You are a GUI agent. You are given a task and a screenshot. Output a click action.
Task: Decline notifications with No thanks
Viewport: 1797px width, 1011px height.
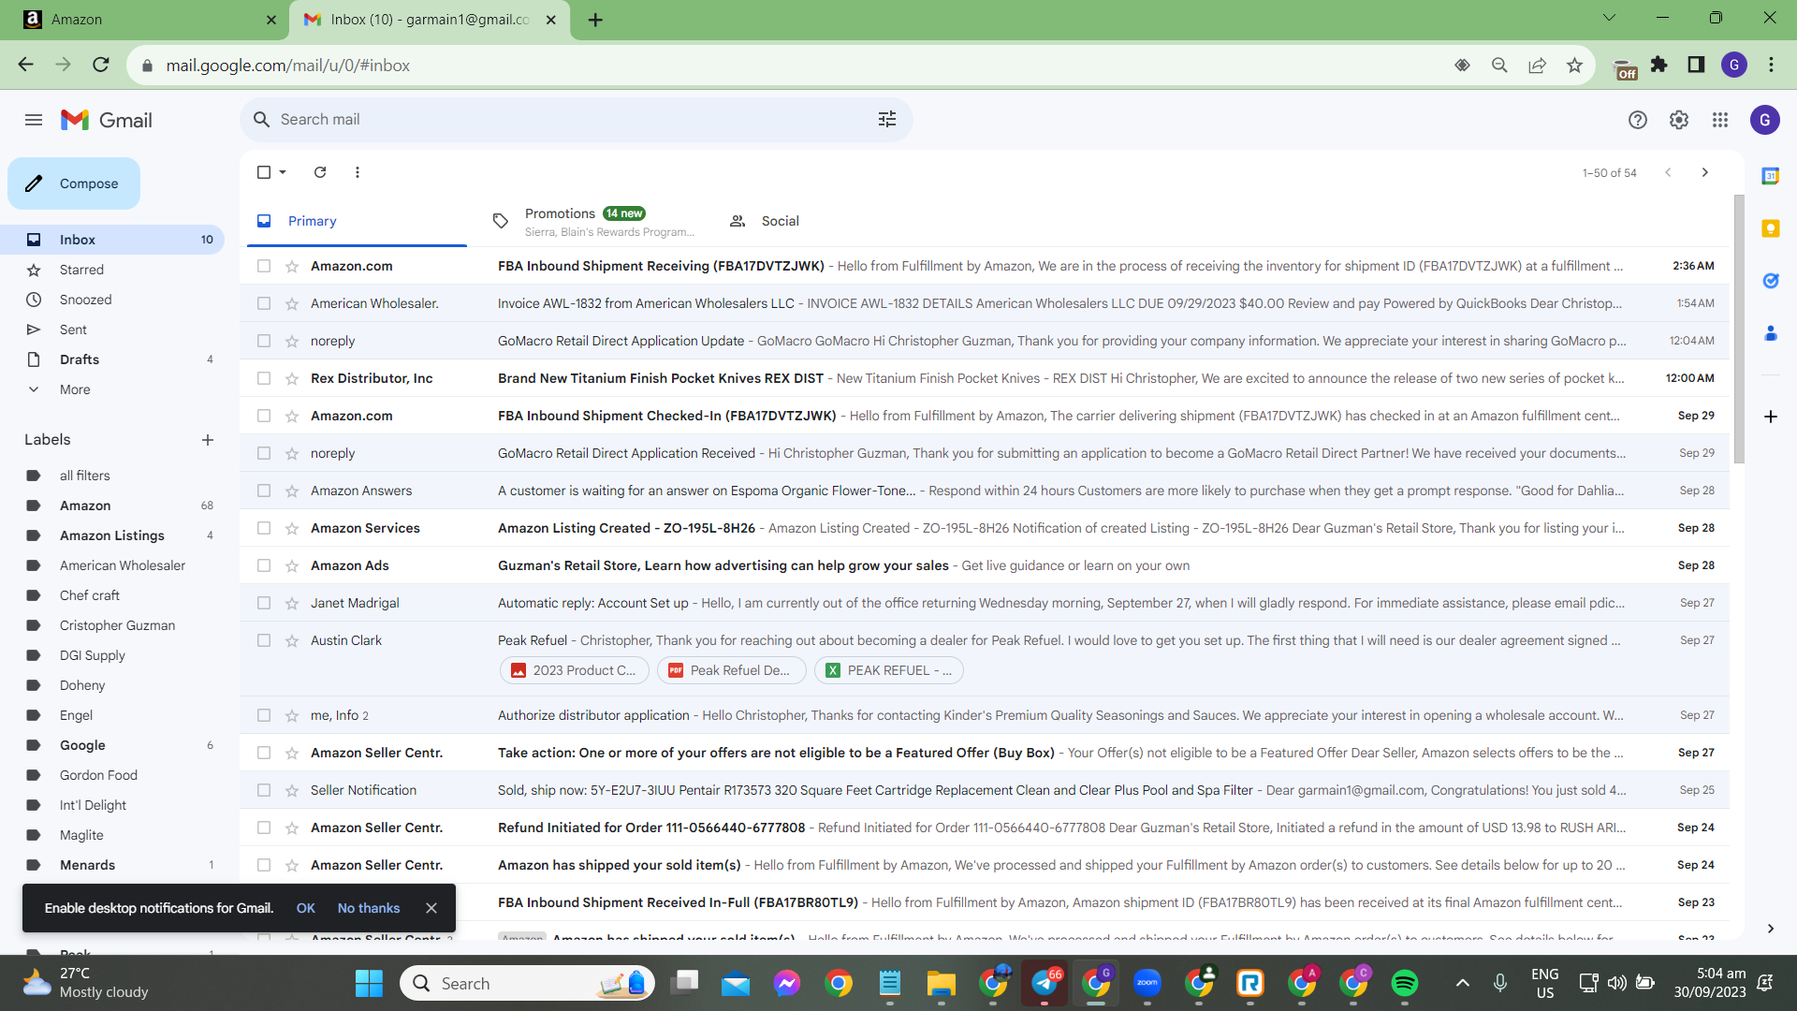[x=369, y=908]
